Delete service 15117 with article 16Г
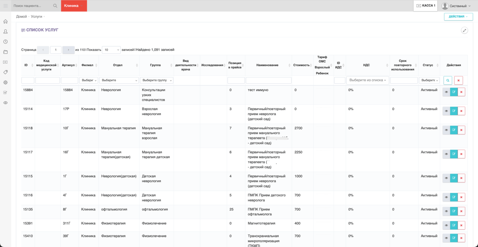Viewport: 478px width, 247px height. coord(462,154)
